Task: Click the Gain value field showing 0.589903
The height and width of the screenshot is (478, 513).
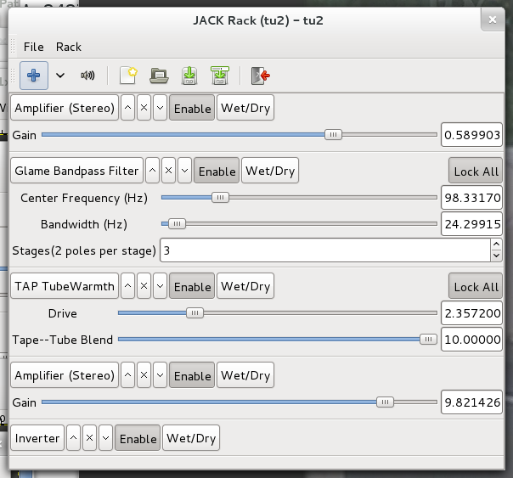Action: [x=471, y=135]
